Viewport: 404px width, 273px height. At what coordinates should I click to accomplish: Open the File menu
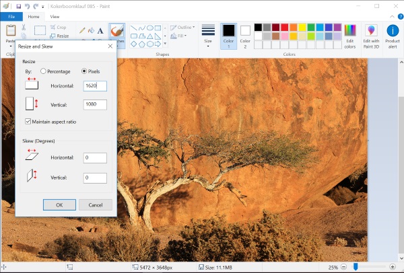click(x=11, y=16)
